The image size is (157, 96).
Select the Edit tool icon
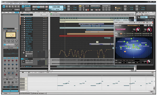click(13, 7)
